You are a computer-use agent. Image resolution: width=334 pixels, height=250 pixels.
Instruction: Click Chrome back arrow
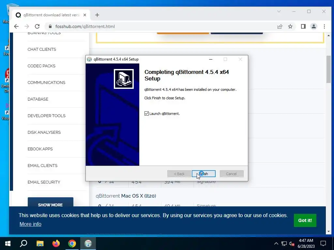point(16,26)
